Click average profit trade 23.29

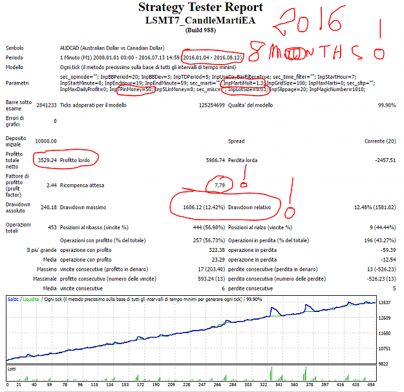click(218, 260)
